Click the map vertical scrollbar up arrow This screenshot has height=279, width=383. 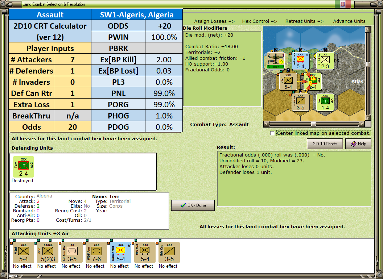click(368, 29)
